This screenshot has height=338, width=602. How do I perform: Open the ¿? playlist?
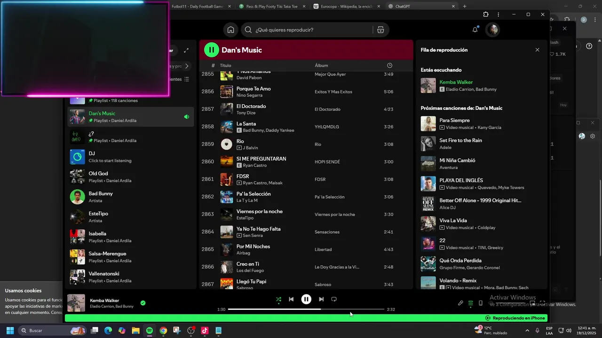(131, 137)
